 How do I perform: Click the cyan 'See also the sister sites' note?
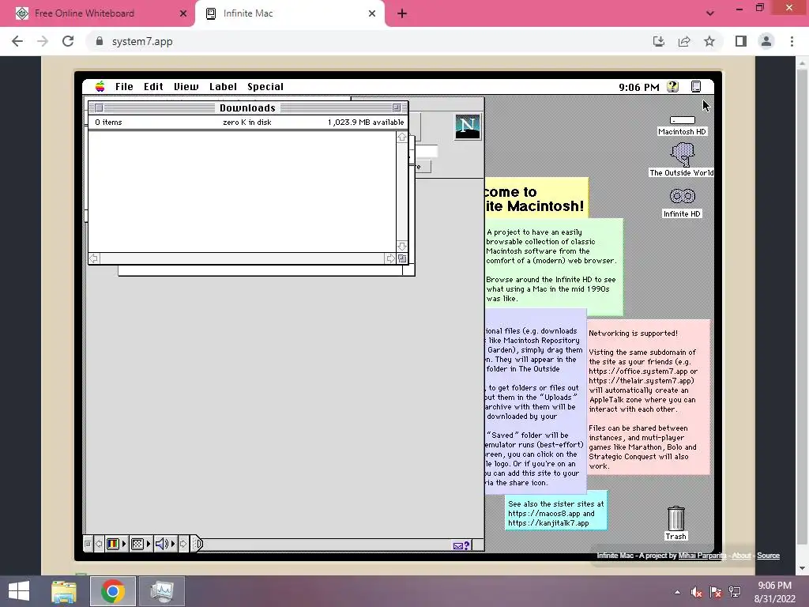[555, 511]
